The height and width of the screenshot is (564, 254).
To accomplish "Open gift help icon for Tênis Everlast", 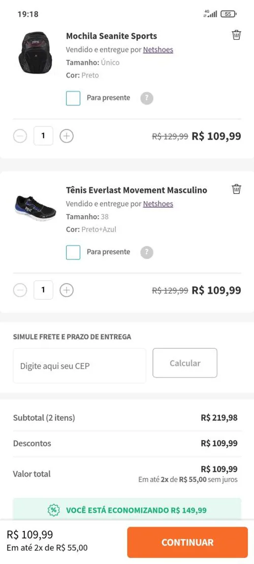I will click(x=147, y=252).
